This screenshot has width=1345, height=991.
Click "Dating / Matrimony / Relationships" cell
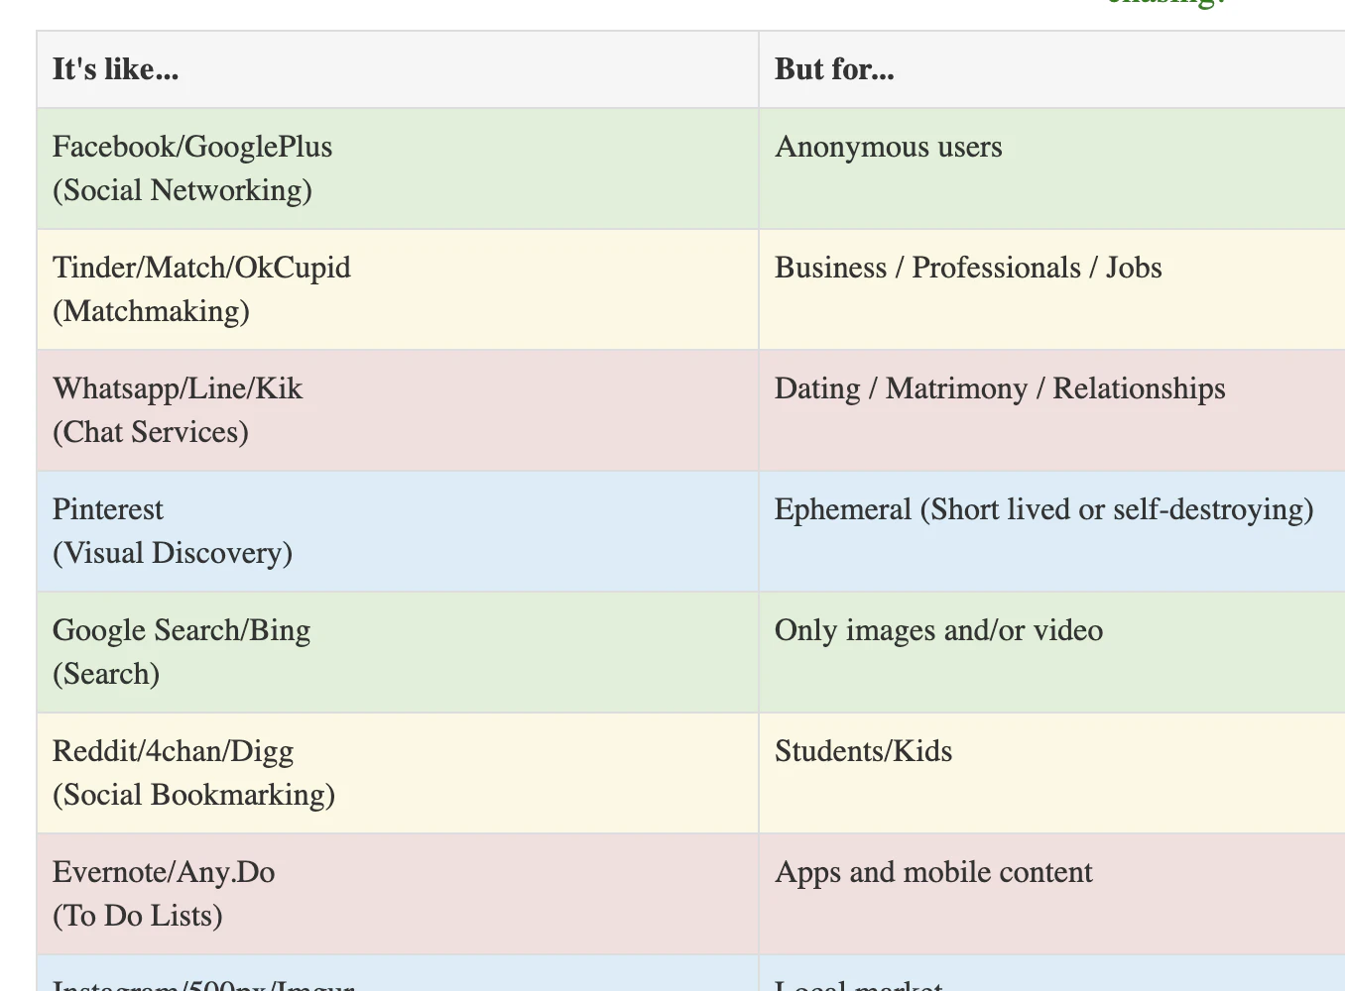click(1051, 410)
